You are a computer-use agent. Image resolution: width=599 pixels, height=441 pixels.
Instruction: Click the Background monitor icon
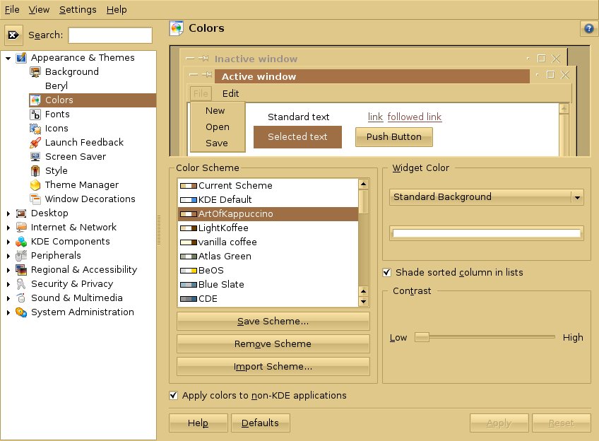(x=35, y=72)
